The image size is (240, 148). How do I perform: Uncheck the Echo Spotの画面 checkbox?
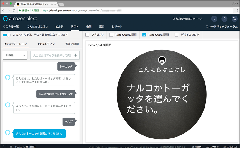(144, 35)
